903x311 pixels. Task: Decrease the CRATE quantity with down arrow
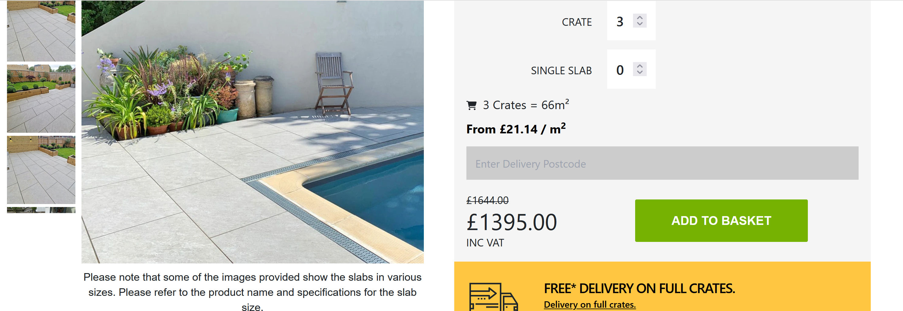(x=640, y=24)
